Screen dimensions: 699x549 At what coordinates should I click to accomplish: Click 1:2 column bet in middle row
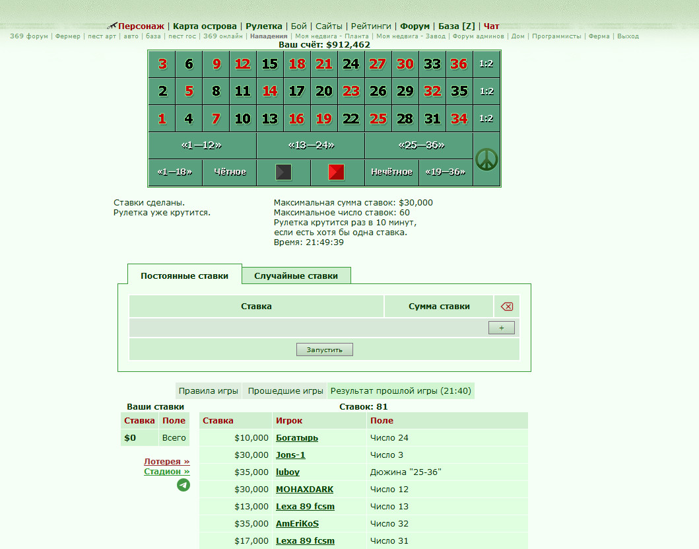pyautogui.click(x=486, y=91)
